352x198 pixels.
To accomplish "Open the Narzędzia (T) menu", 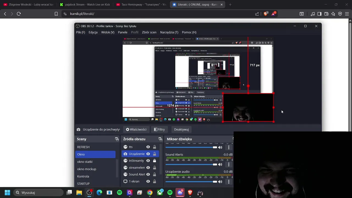I will 169,32.
